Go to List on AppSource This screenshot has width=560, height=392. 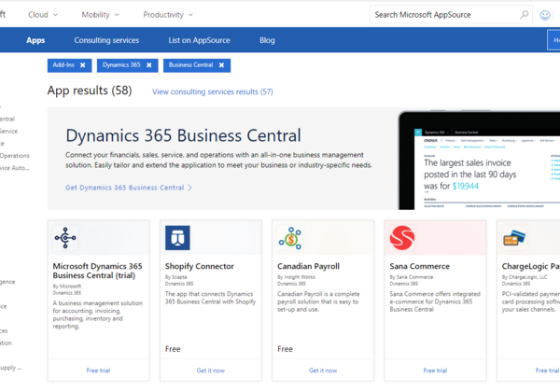pos(200,40)
